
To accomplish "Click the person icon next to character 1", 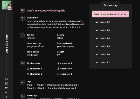I will point(28,63).
